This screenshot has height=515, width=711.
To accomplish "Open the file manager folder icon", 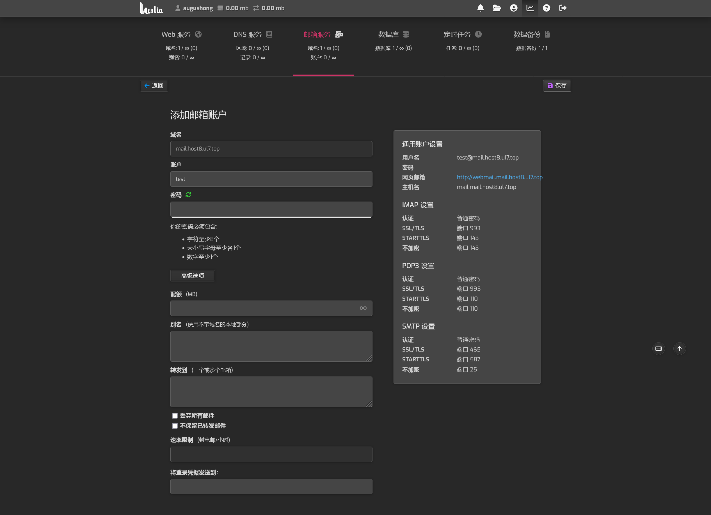I will pyautogui.click(x=497, y=8).
